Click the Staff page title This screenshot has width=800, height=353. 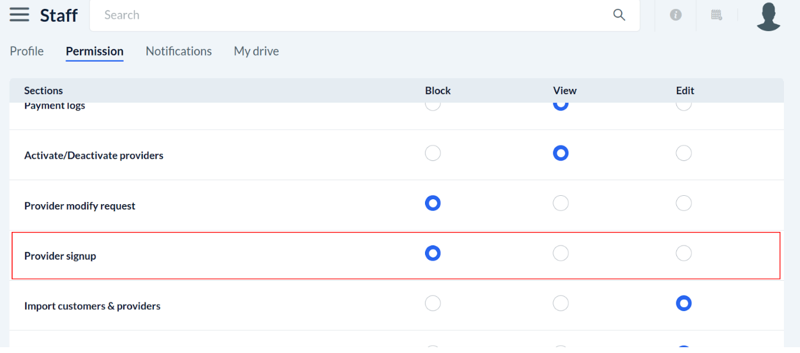point(59,15)
